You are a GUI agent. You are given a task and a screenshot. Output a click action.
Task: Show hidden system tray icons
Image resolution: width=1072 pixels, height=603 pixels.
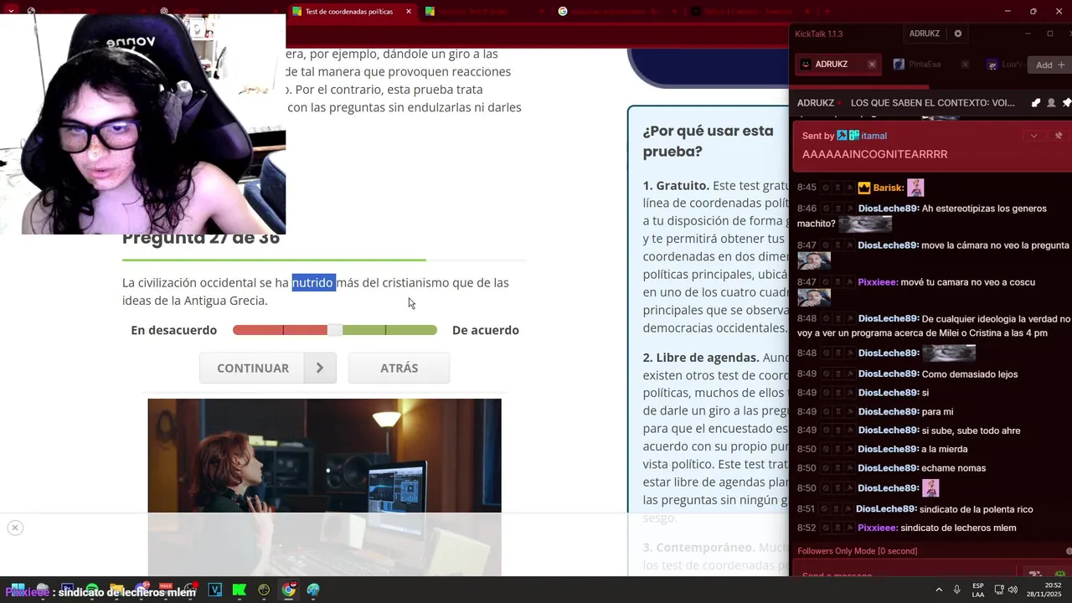[938, 590]
